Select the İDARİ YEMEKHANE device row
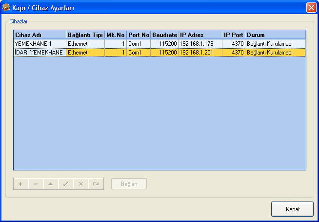Screen dimensions: 319x222 click(x=39, y=52)
